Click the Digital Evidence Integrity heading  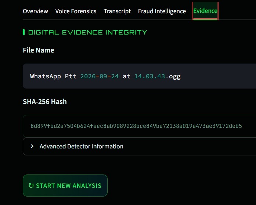click(88, 32)
